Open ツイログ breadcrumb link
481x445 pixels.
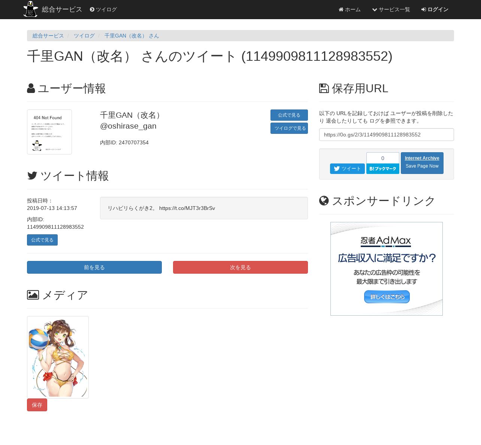coord(84,36)
